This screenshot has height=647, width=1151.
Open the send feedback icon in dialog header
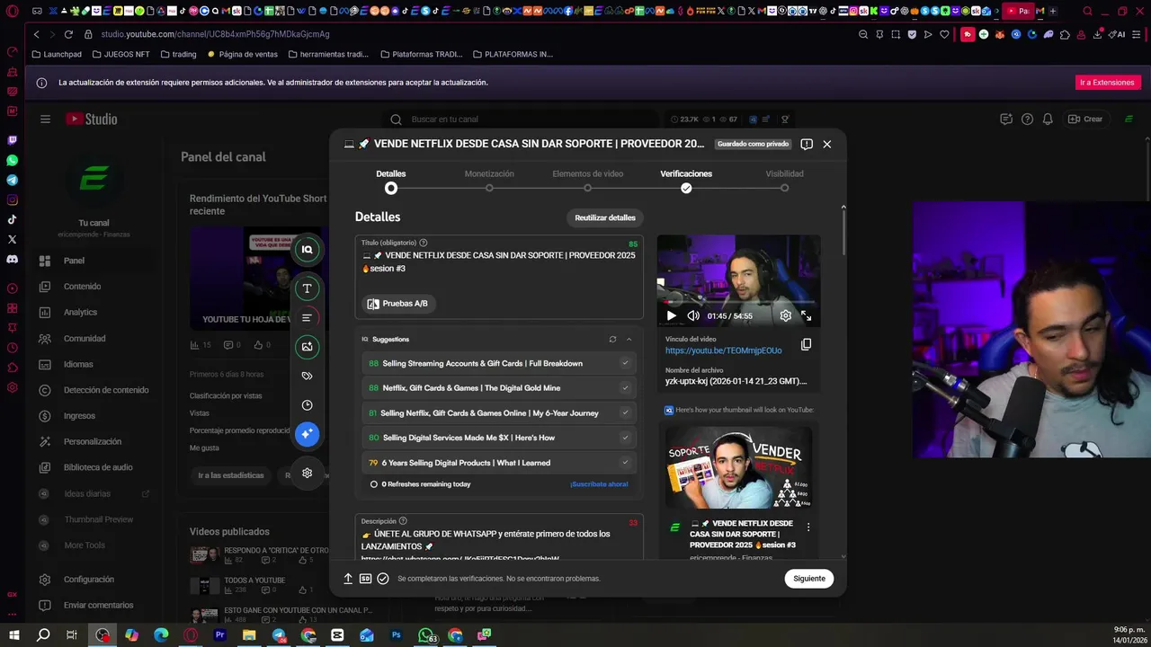click(x=807, y=144)
